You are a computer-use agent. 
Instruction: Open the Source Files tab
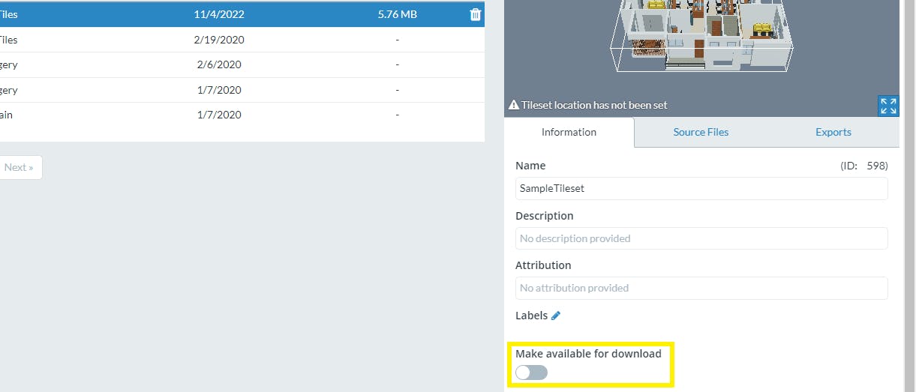coord(701,132)
